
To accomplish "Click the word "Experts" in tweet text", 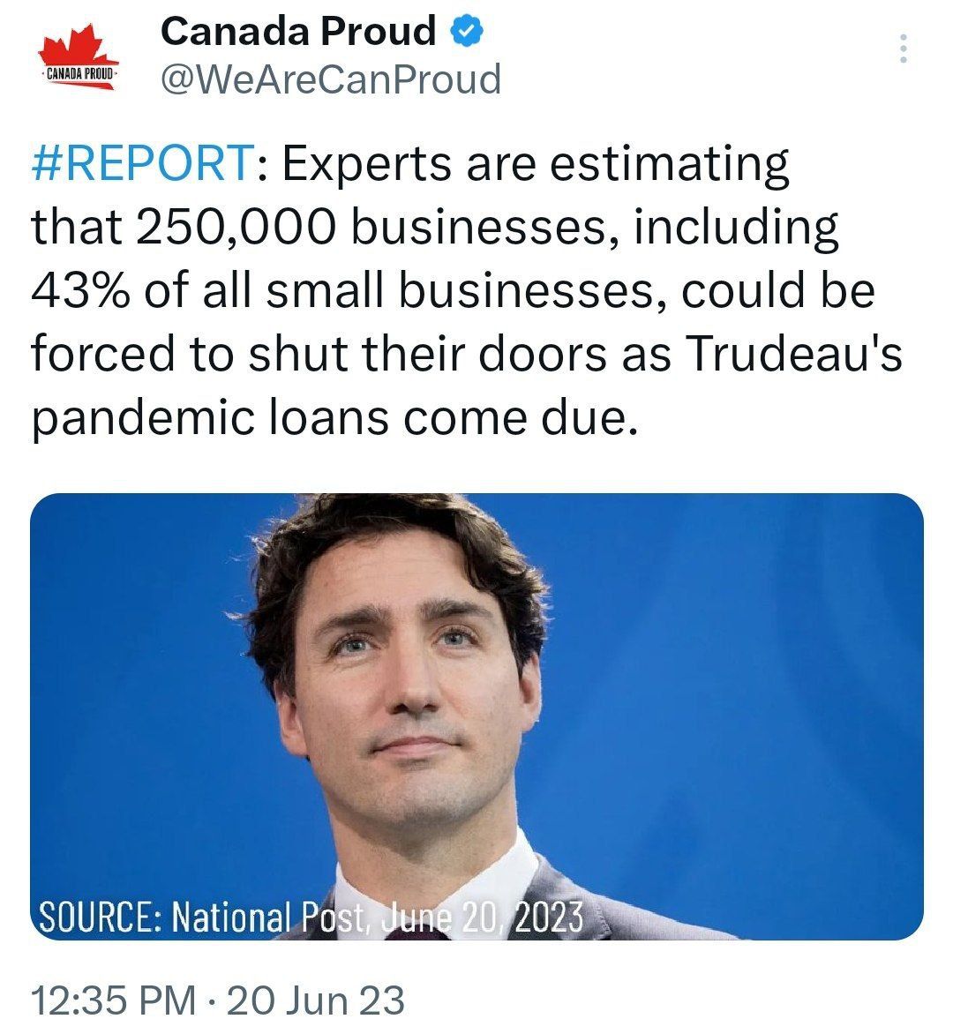I will click(x=368, y=163).
